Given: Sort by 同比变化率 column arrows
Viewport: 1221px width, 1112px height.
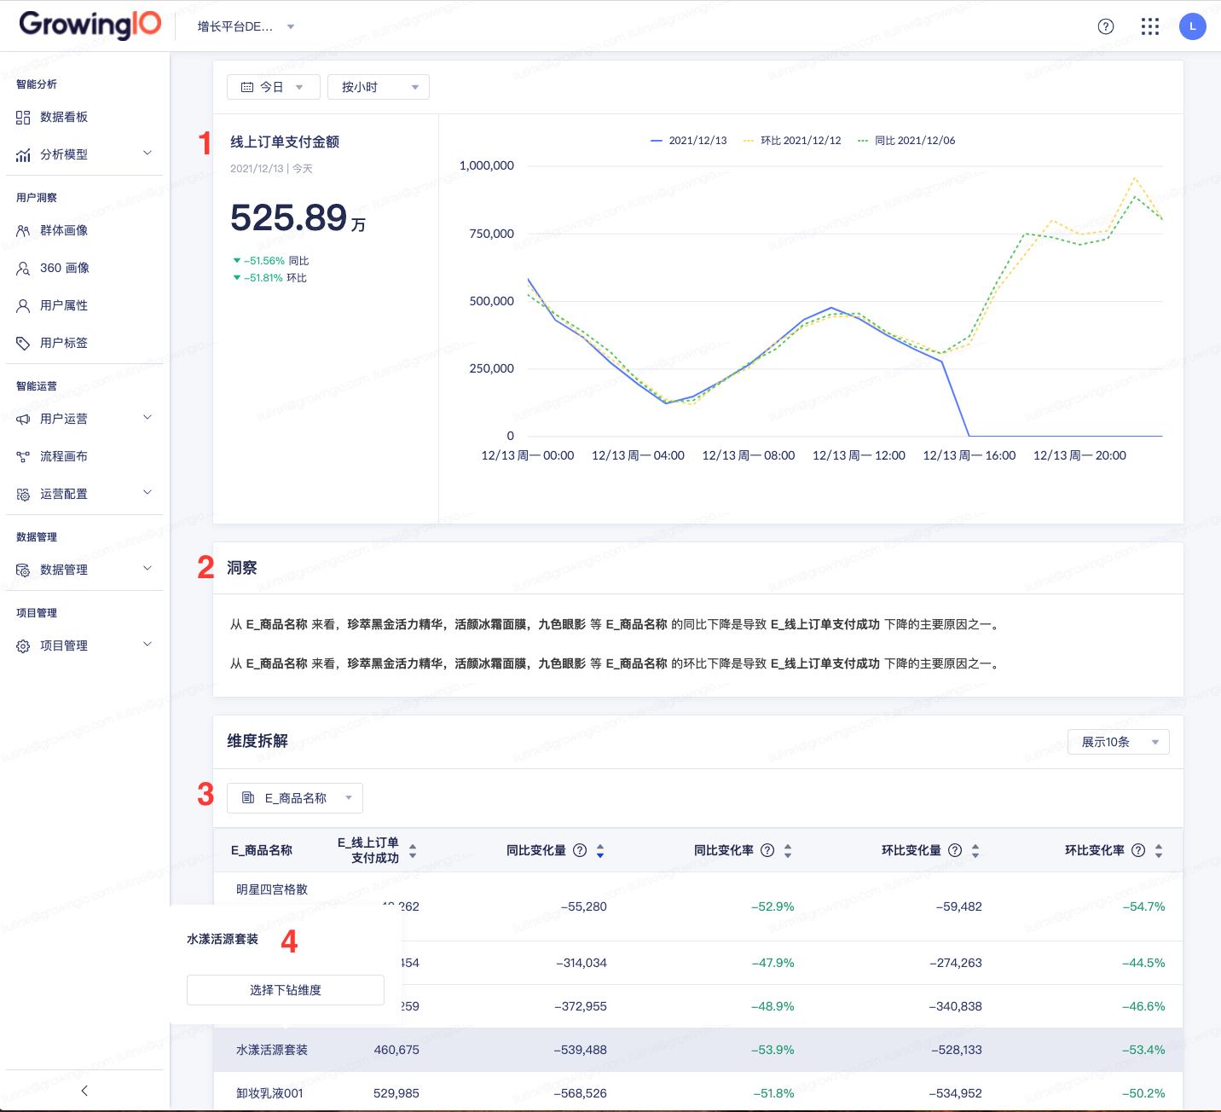Looking at the screenshot, I should pos(788,851).
